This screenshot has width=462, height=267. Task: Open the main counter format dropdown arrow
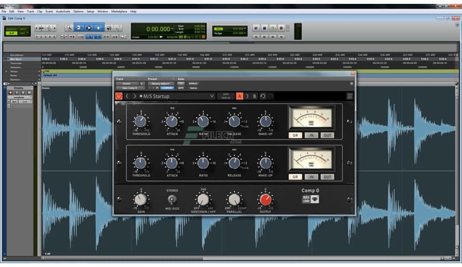point(172,29)
